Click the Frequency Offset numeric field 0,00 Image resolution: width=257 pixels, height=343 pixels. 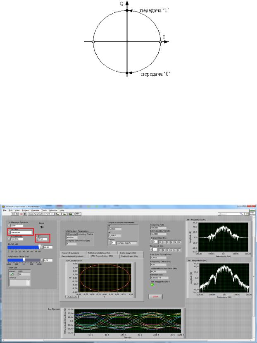pyautogui.click(x=48, y=260)
